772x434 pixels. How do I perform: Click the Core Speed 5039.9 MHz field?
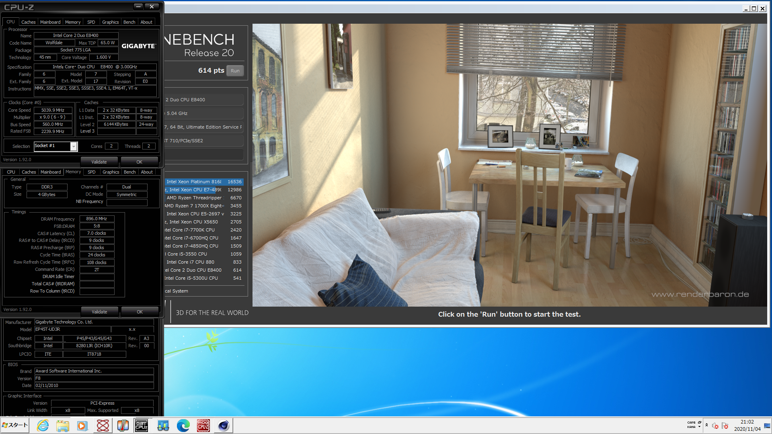pos(53,110)
